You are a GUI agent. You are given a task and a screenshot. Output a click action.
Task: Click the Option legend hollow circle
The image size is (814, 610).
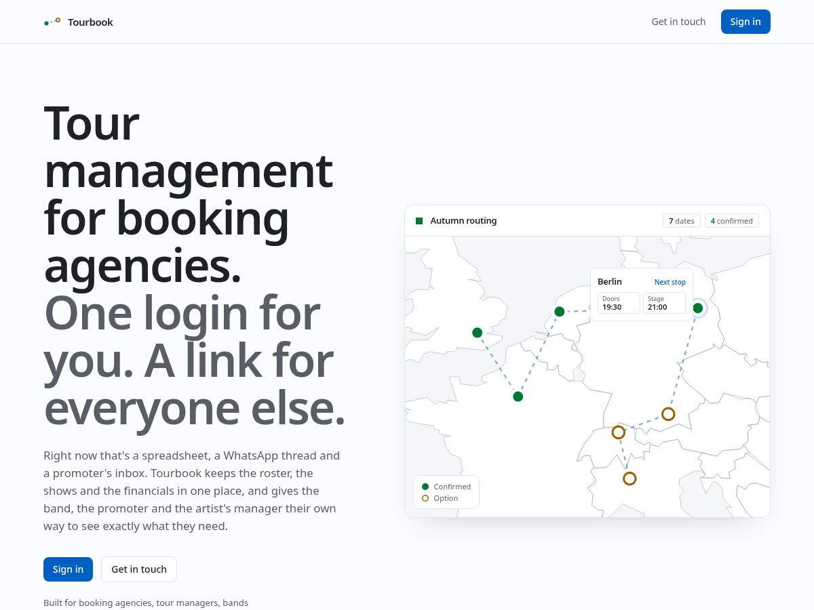(x=425, y=498)
